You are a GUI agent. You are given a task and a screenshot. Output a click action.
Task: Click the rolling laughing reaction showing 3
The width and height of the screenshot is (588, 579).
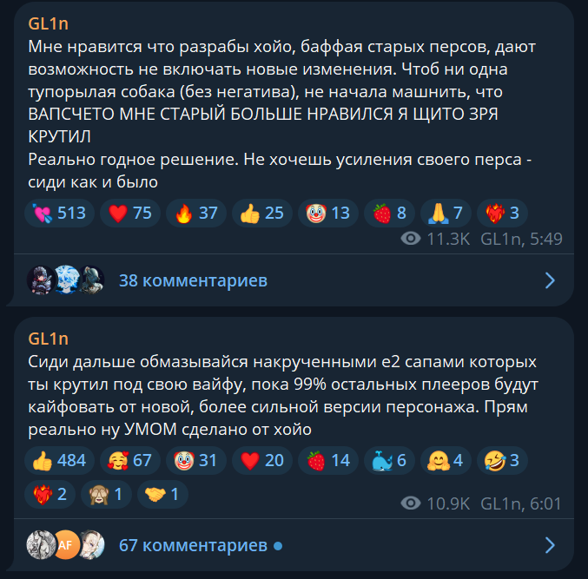(502, 461)
